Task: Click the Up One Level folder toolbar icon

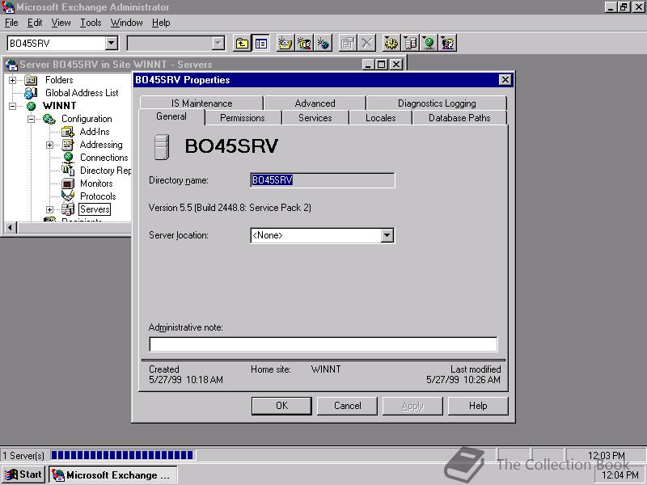Action: tap(242, 43)
